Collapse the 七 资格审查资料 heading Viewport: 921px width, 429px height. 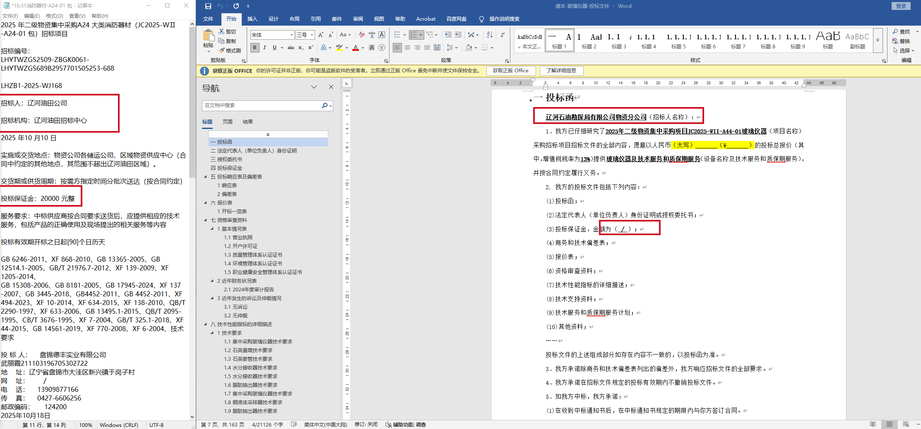click(x=206, y=220)
